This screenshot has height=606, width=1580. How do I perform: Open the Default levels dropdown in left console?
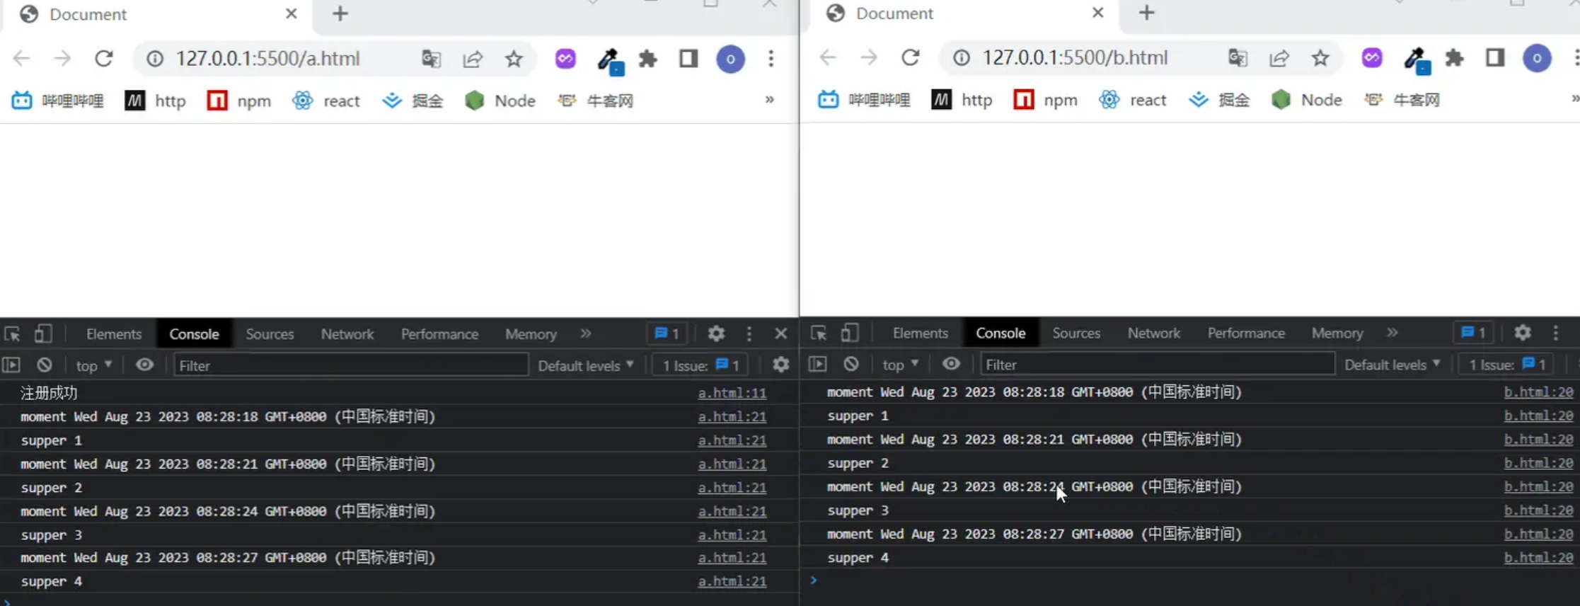(x=585, y=365)
